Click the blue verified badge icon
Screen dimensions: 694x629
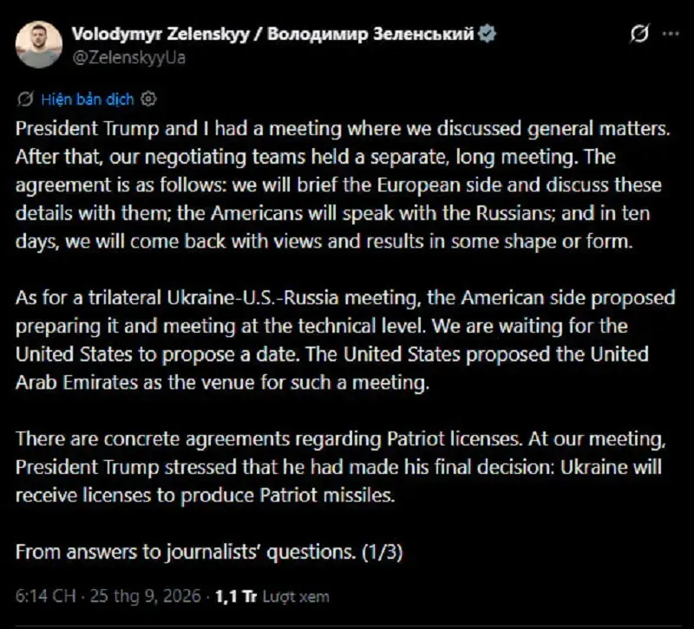pos(487,34)
